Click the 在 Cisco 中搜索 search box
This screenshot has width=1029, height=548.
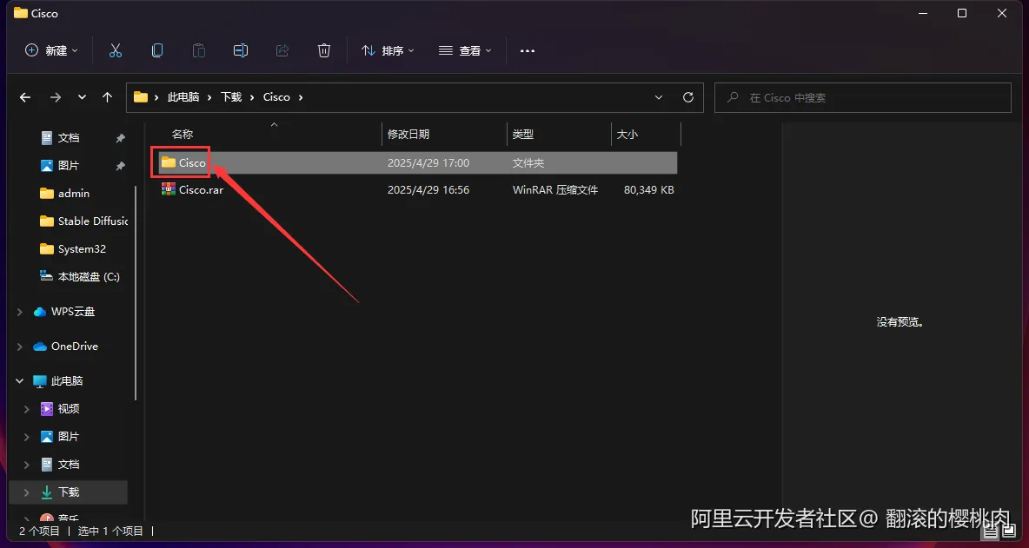click(862, 97)
